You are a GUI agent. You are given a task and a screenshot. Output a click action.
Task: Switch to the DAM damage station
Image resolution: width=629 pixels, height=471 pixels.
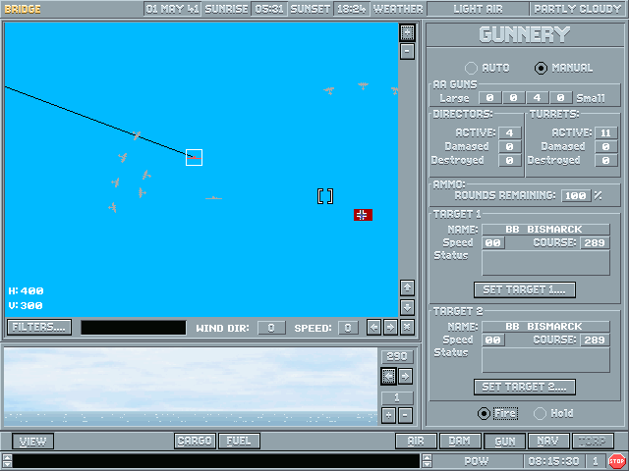point(460,441)
